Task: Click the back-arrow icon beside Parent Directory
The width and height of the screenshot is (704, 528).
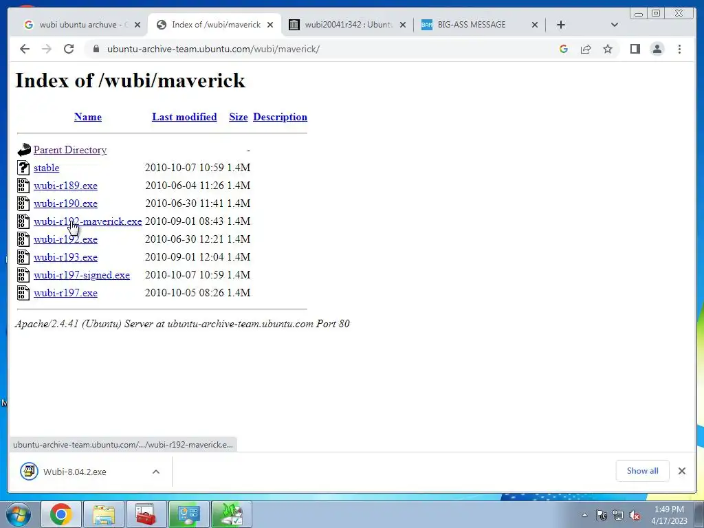Action: point(24,149)
